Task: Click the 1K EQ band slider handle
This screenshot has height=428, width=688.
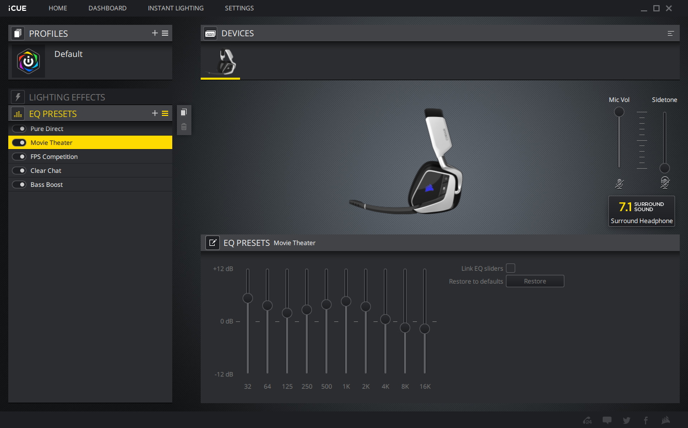Action: point(346,301)
